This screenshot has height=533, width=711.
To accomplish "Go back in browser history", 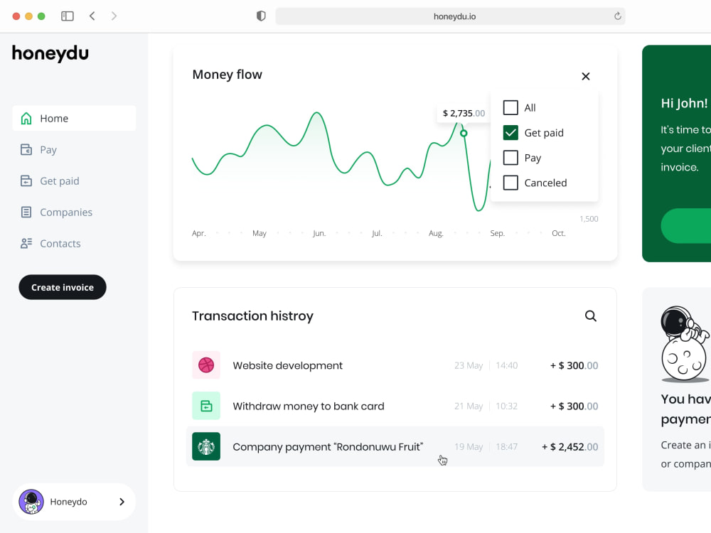I will pos(92,16).
